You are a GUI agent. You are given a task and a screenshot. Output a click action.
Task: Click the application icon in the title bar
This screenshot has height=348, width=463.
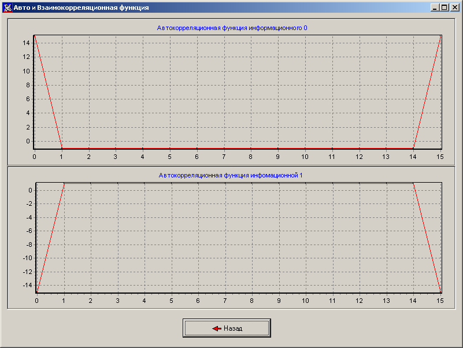pos(8,8)
